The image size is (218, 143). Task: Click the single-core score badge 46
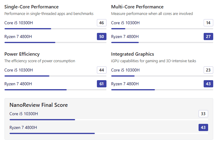102,23
